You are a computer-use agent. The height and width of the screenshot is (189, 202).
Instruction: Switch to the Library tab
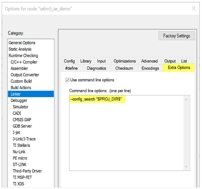click(86, 61)
